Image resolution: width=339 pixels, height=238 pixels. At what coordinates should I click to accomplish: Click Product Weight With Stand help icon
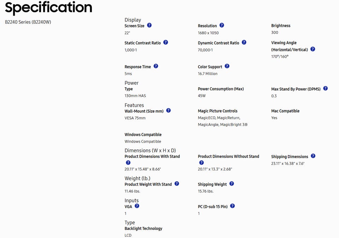pyautogui.click(x=177, y=184)
